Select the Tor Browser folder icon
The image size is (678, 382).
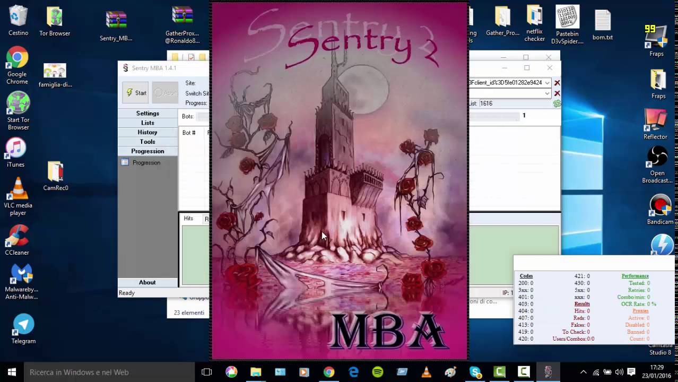(55, 21)
